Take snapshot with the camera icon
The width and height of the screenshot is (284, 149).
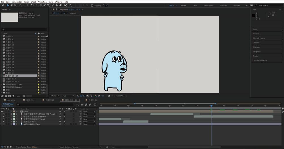[x=109, y=96]
